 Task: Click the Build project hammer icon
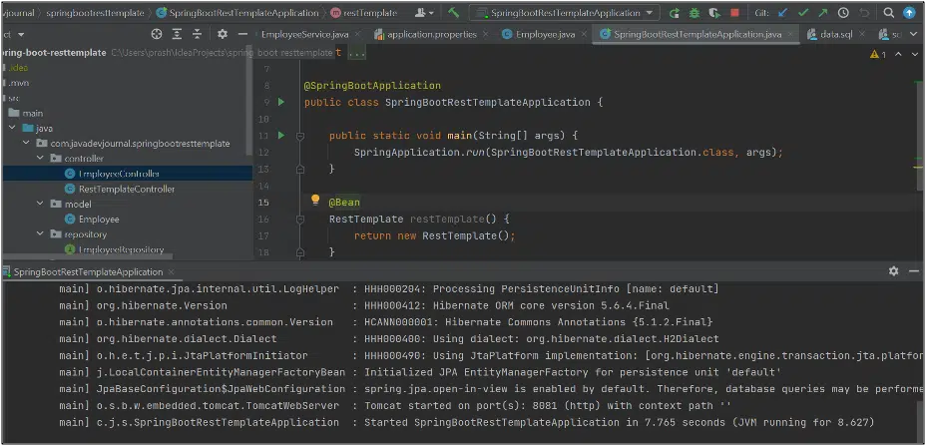point(454,13)
